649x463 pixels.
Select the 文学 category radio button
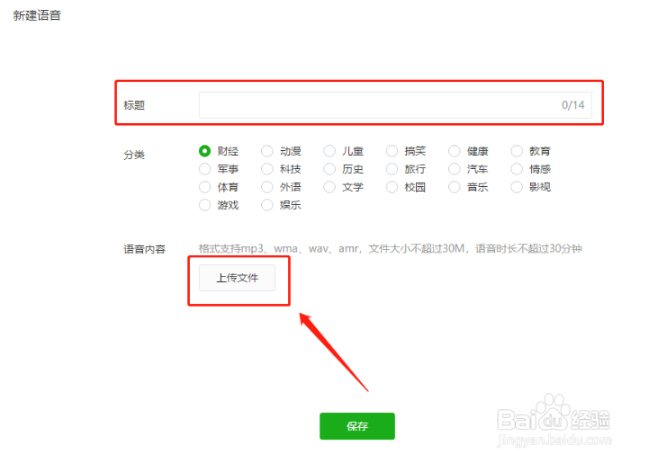(329, 187)
